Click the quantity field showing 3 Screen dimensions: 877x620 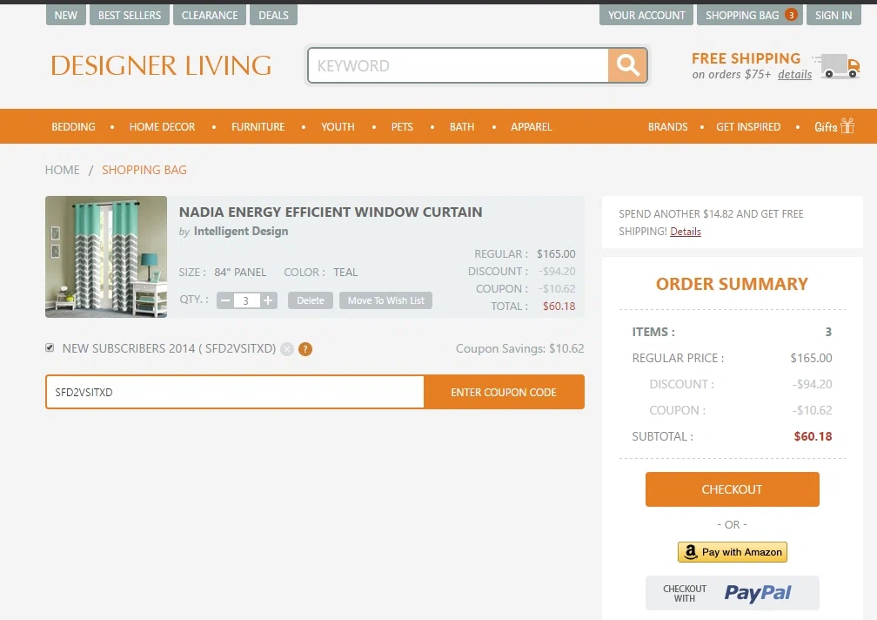click(x=246, y=300)
